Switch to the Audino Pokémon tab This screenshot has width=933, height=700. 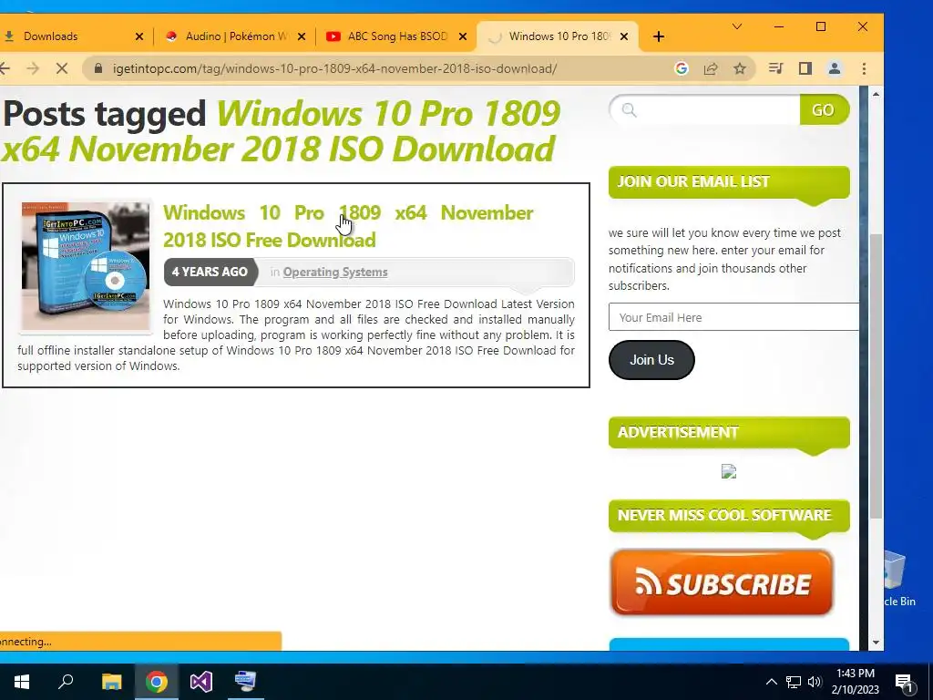click(235, 36)
